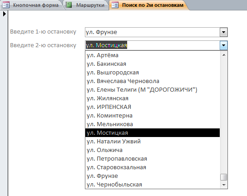The height and width of the screenshot is (196, 247).
Task: Click the record selector arrow
Action: 5,14
